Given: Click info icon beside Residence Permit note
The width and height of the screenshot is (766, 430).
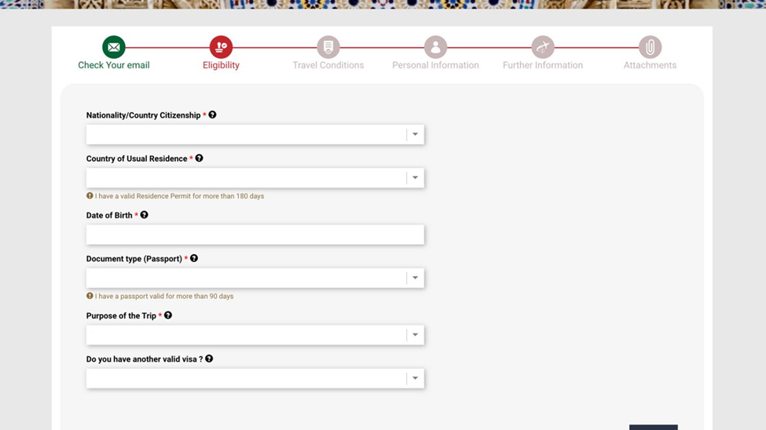Looking at the screenshot, I should [90, 195].
